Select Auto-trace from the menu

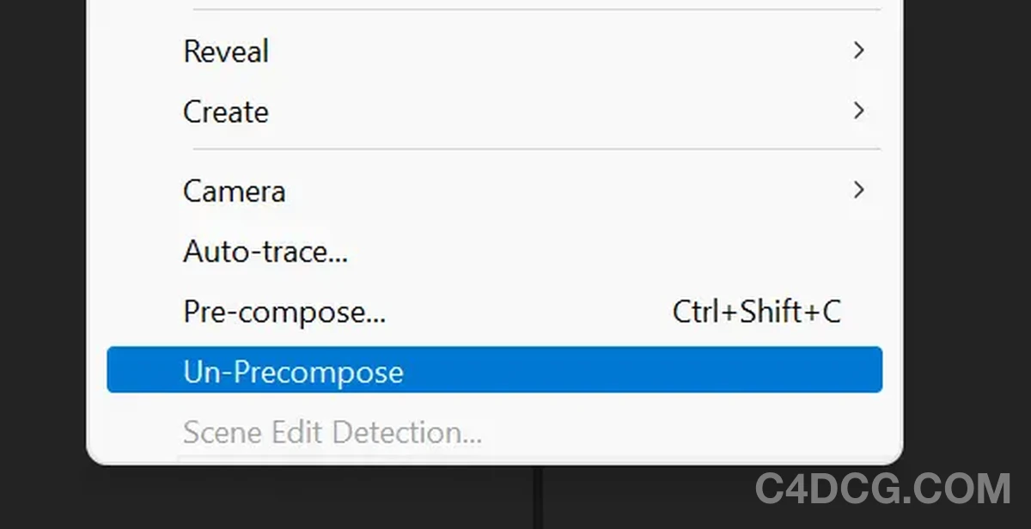pos(265,251)
